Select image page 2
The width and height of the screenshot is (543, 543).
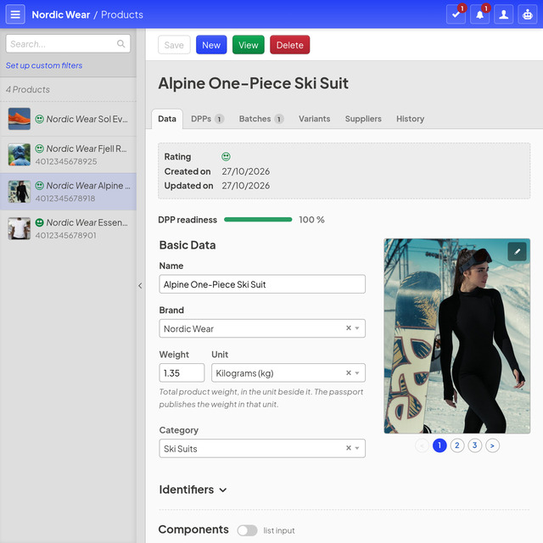(457, 445)
